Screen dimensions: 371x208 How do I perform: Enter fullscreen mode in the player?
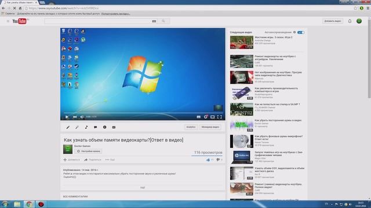pyautogui.click(x=220, y=117)
